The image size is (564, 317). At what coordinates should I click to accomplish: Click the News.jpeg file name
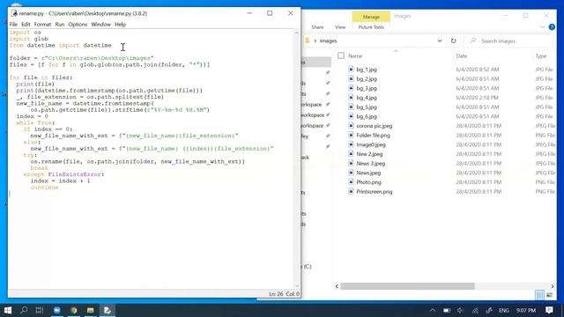pyautogui.click(x=368, y=173)
